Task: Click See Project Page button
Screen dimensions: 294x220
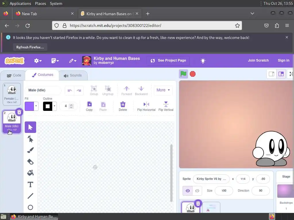Action: coord(168,61)
